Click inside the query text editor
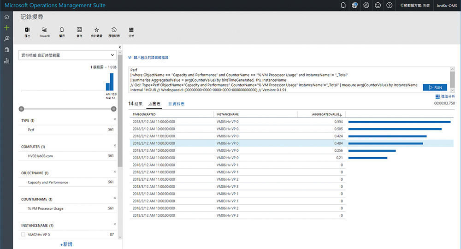461x249 pixels. 289,80
